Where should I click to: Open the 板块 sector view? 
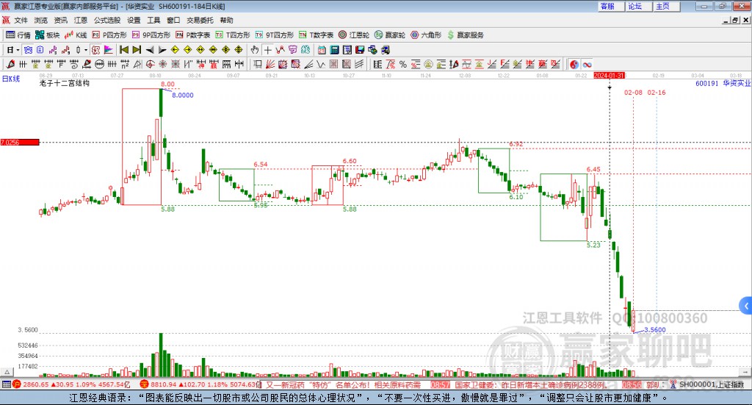[x=47, y=35]
